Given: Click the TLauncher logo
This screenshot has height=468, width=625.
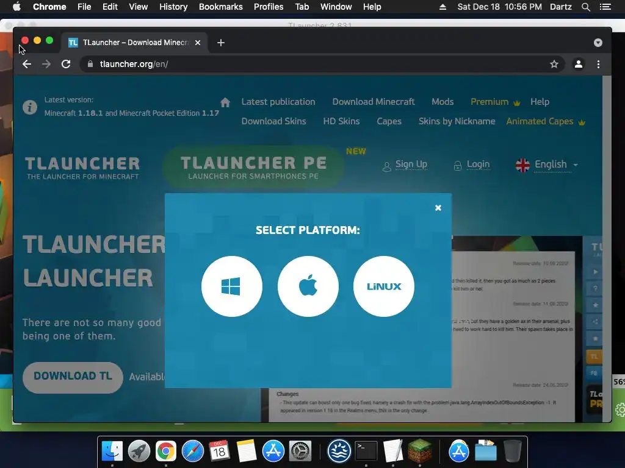Looking at the screenshot, I should (x=82, y=168).
